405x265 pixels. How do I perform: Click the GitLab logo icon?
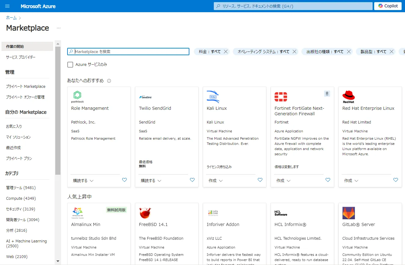[x=348, y=213]
